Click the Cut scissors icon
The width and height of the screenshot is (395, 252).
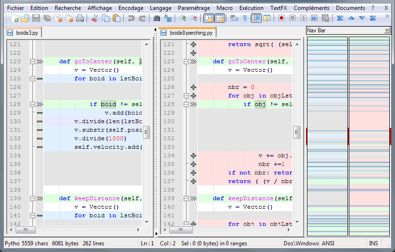pos(94,18)
